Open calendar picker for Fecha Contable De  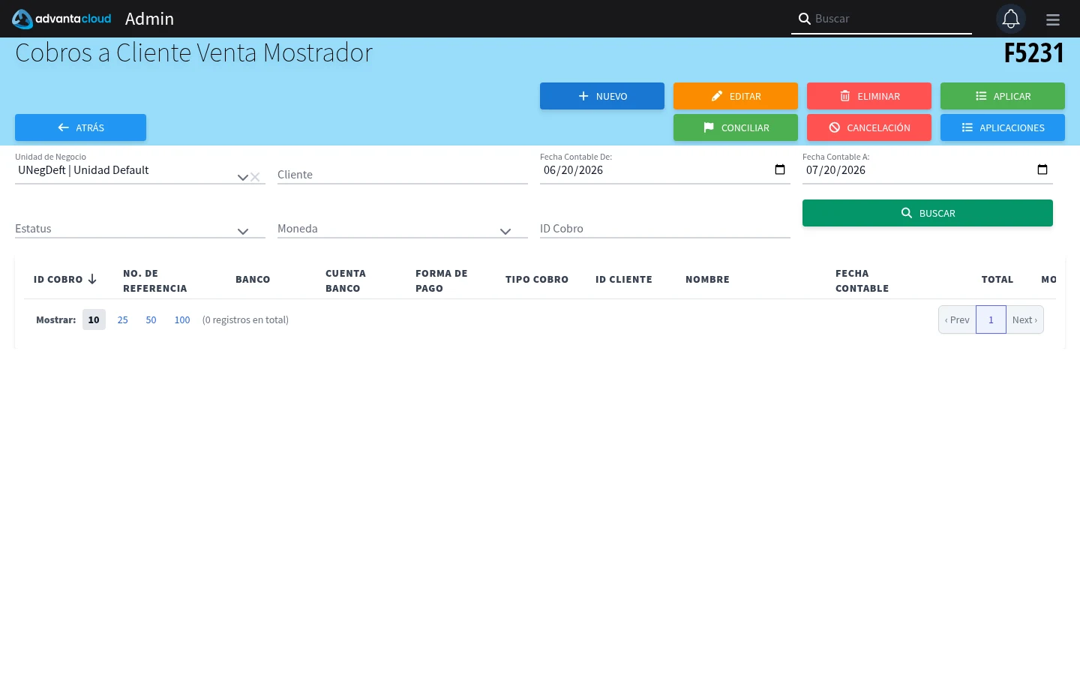coord(780,169)
